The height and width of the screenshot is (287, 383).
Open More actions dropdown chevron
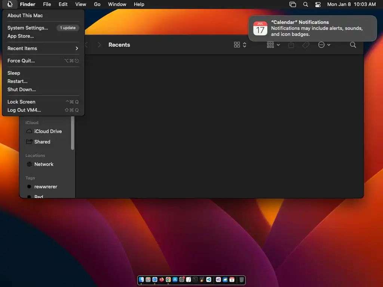point(329,45)
